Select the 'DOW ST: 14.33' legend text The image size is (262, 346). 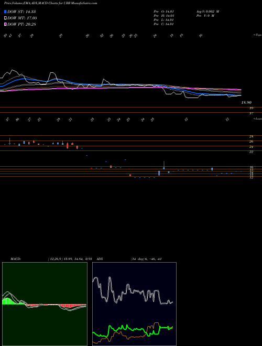[x=21, y=12]
